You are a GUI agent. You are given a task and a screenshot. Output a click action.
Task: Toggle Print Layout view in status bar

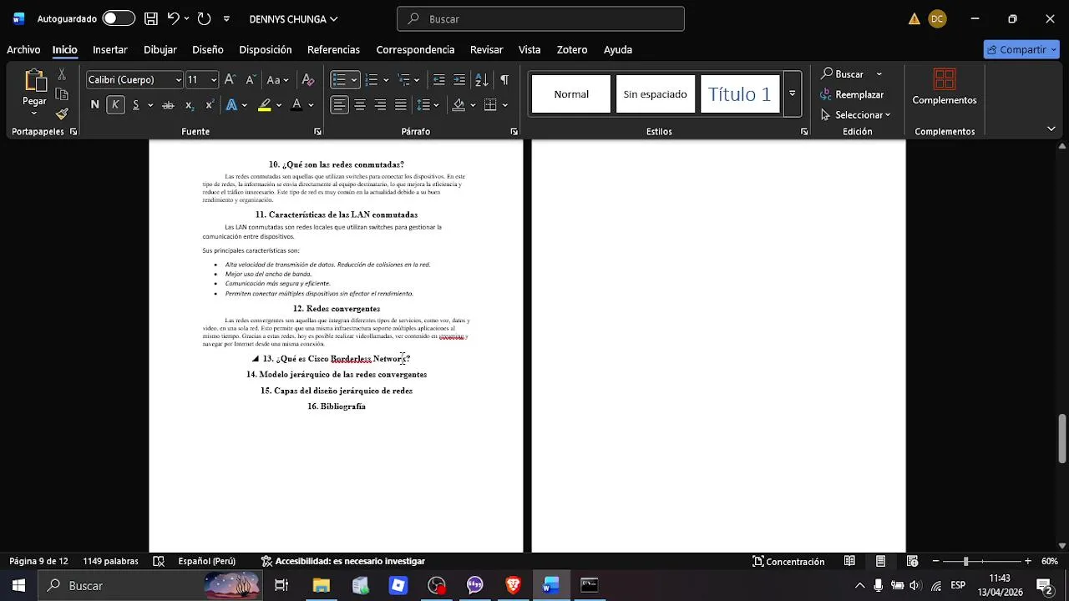click(881, 561)
